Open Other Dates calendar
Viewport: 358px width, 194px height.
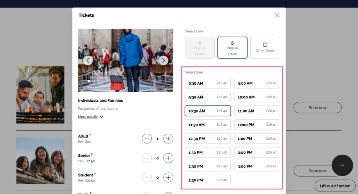pos(265,48)
